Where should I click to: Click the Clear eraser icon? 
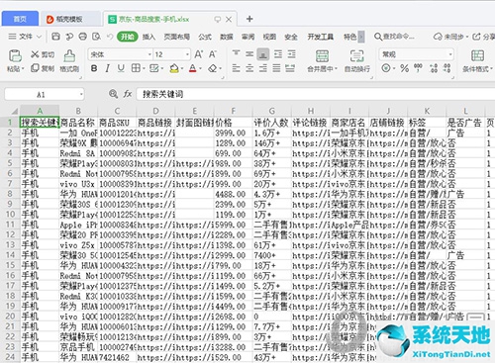(213, 68)
